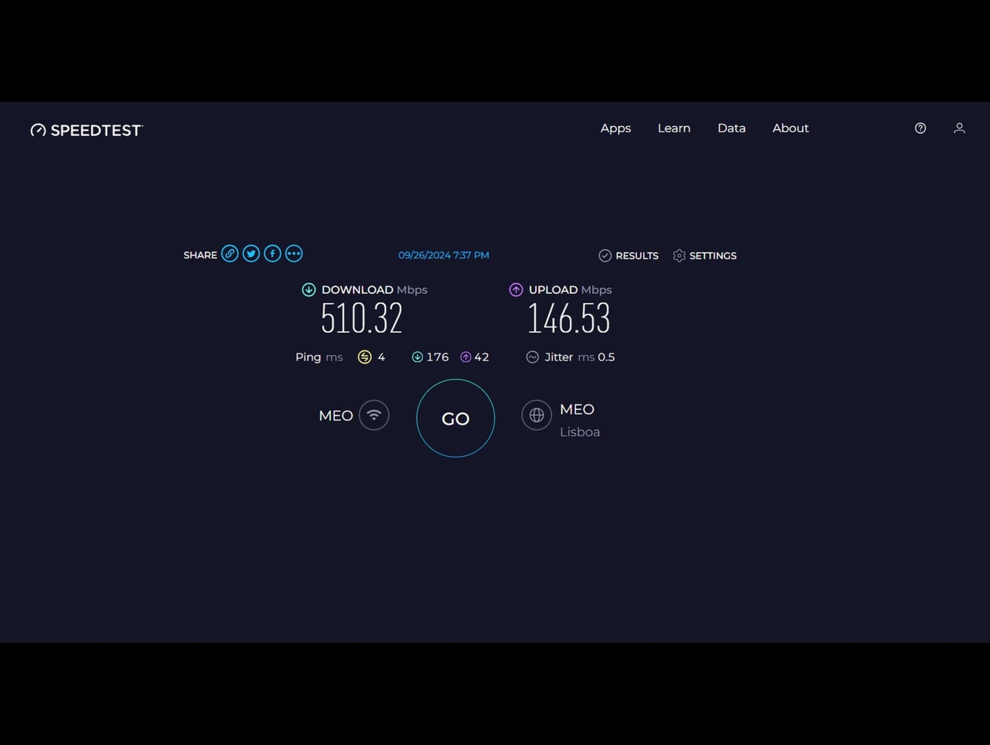Open the SETTINGS gear option
990x745 pixels.
point(705,256)
